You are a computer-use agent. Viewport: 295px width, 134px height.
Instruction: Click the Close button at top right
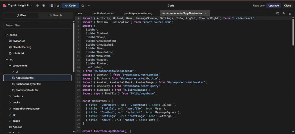(x=288, y=6)
